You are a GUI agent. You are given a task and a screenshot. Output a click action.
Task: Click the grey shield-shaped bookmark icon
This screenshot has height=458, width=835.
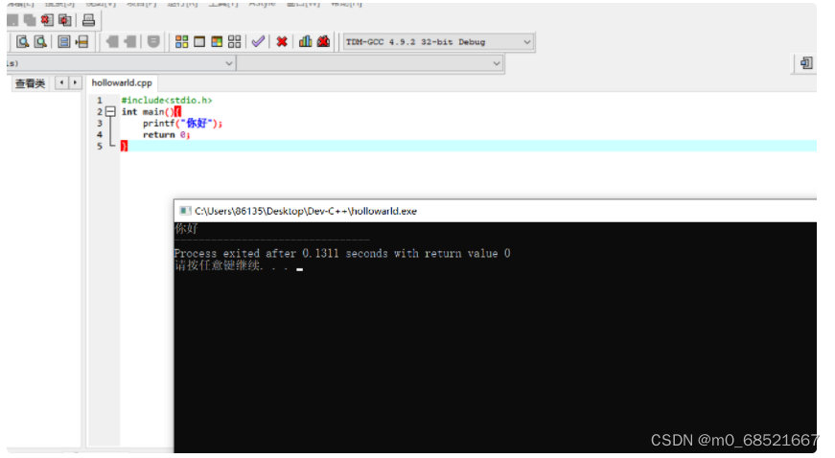coord(153,41)
